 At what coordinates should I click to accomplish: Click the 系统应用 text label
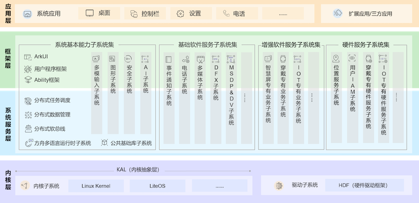pyautogui.click(x=49, y=14)
